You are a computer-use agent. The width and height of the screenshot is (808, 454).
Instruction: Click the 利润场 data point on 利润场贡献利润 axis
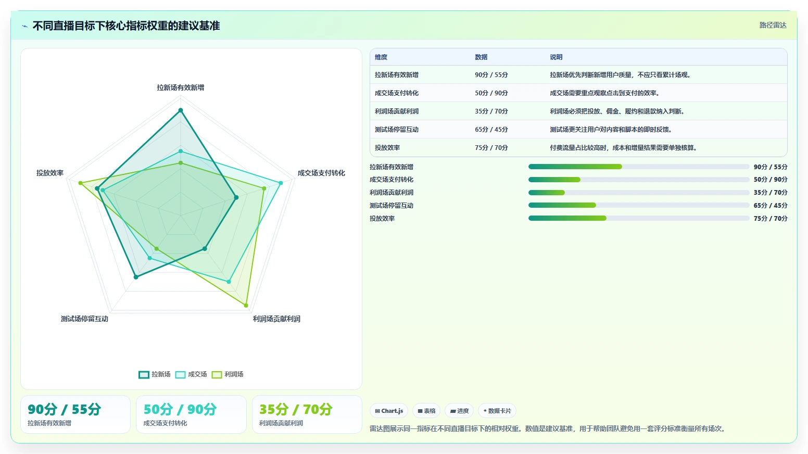246,306
